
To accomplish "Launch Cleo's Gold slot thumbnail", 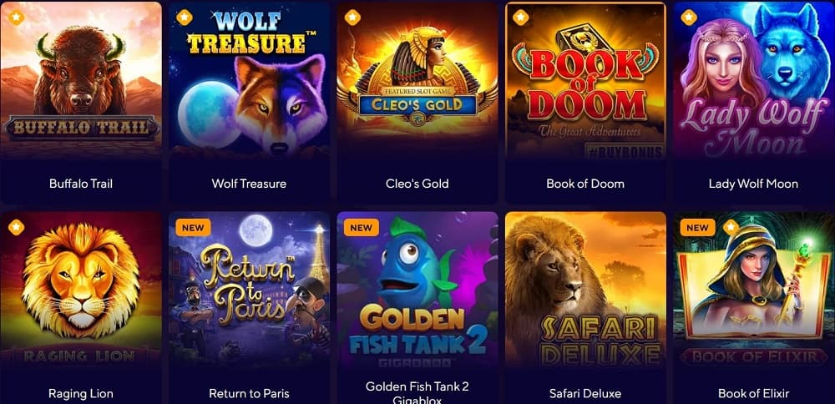I will click(x=417, y=82).
